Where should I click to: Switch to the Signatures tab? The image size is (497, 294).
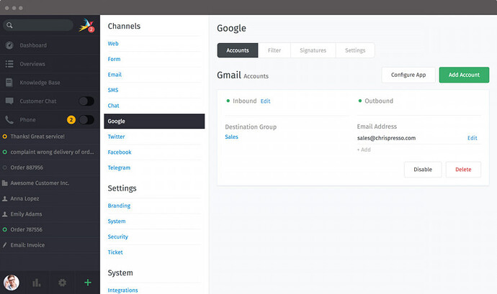pyautogui.click(x=313, y=50)
